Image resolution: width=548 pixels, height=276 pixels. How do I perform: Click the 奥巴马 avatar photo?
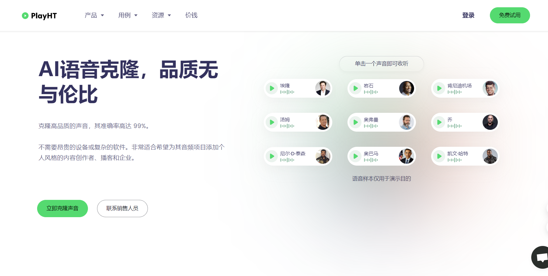(407, 156)
